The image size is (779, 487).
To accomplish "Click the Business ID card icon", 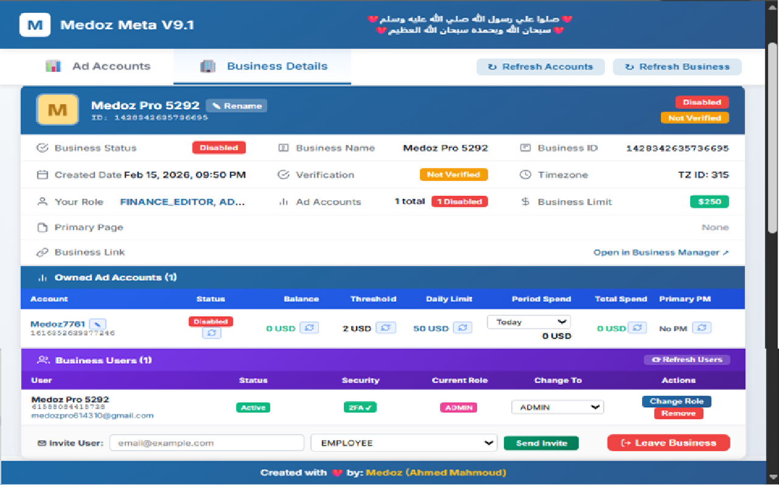I will click(526, 148).
